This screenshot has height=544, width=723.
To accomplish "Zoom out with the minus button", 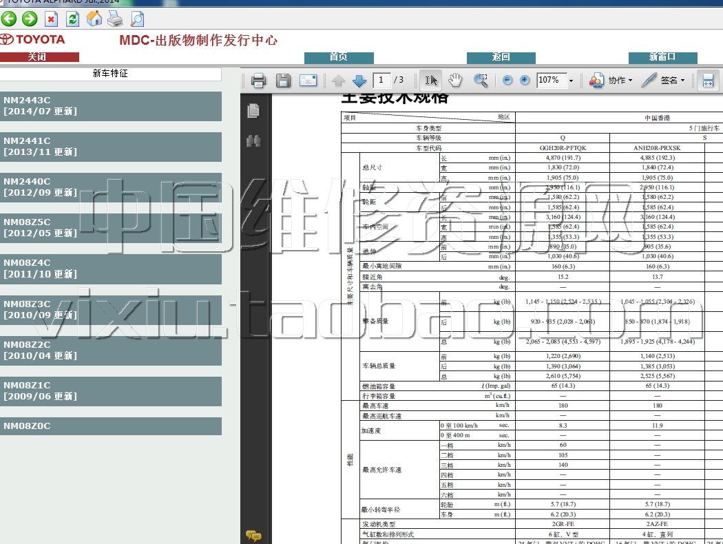I will pos(507,80).
